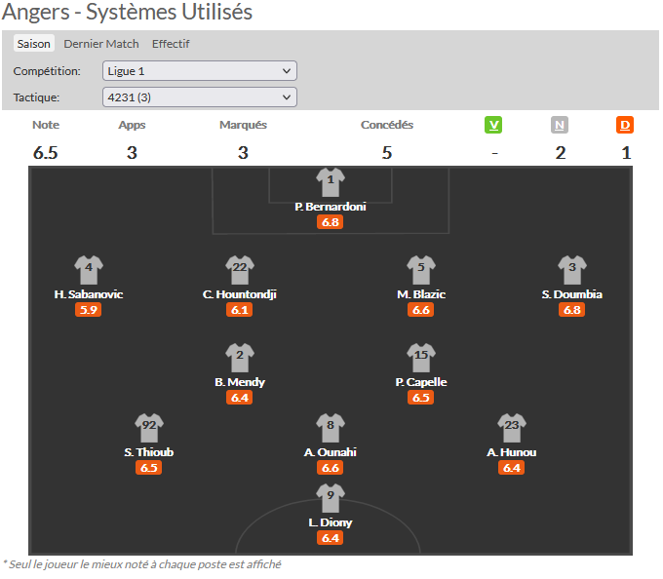The width and height of the screenshot is (663, 579).
Task: Select B. Mendy's number 2 shirt
Action: click(x=240, y=358)
